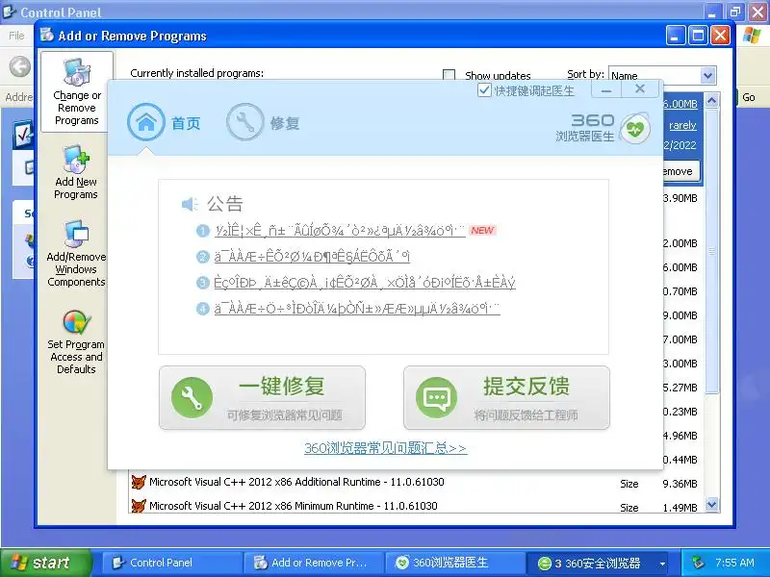Open the 首页 home tab in 360 browser doctor
The height and width of the screenshot is (577, 770).
[164, 122]
